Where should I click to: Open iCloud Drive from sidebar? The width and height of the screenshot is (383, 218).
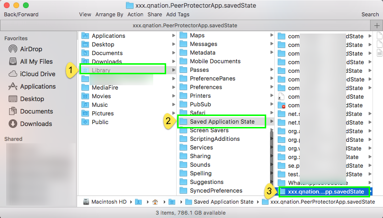tap(32, 74)
